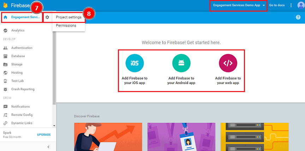The image size is (305, 151).
Task: Click the Remote Config arrows icon
Action: coord(5,115)
